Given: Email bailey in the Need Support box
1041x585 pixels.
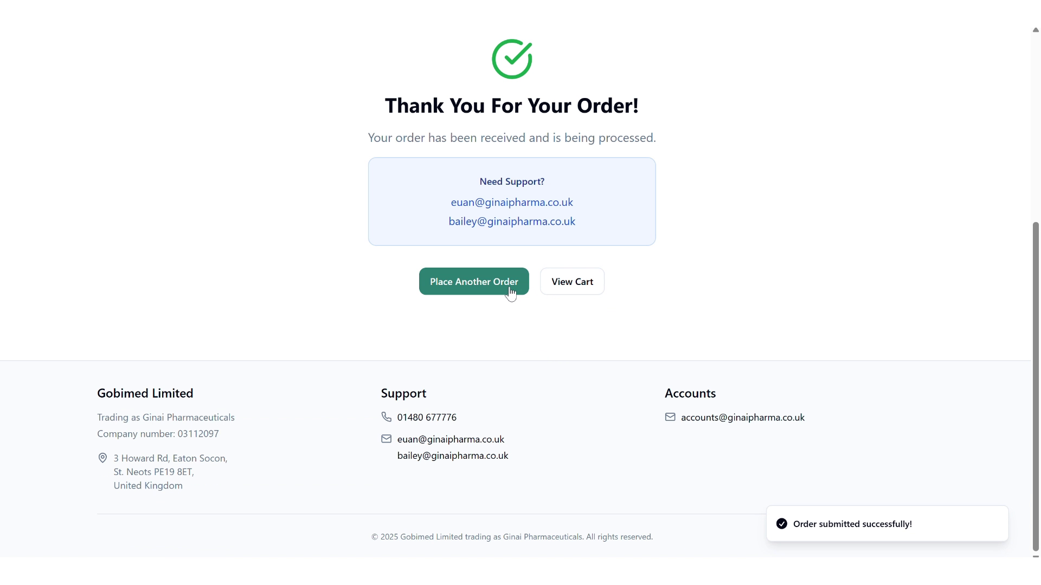Looking at the screenshot, I should (512, 222).
